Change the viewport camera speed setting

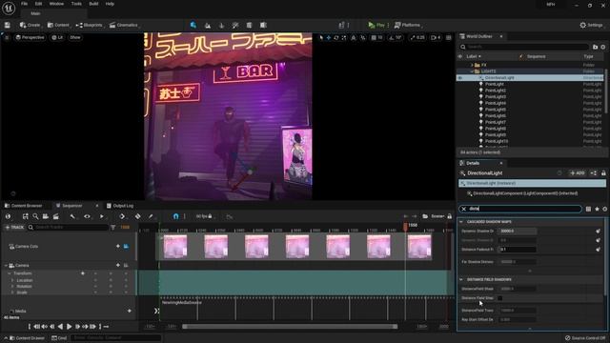coord(436,38)
